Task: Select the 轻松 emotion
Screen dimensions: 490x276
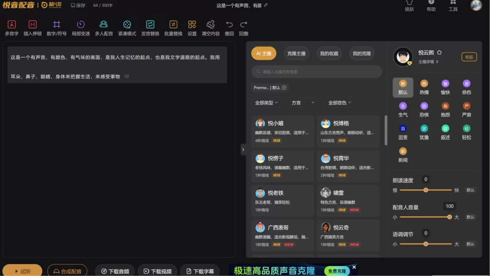Action: coord(466,132)
